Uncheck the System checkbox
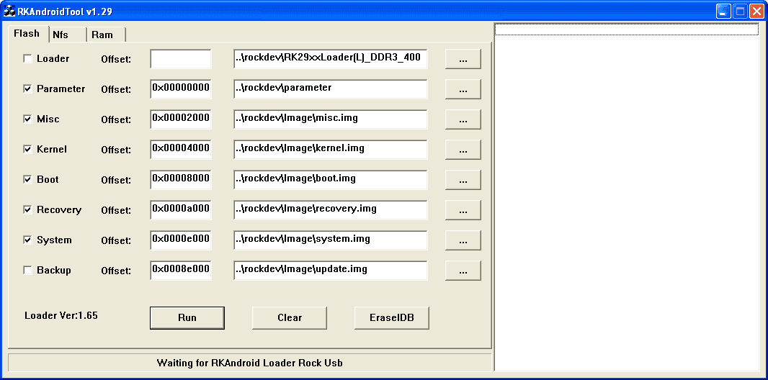This screenshot has height=380, width=768. [28, 240]
